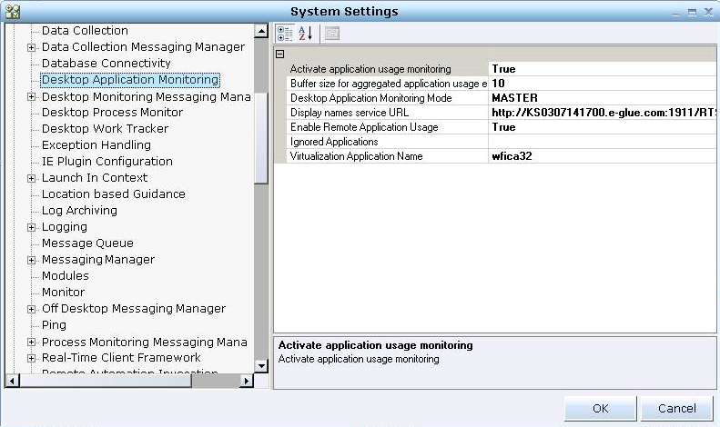
Task: Select the Message Queue tree item
Action: tap(87, 243)
